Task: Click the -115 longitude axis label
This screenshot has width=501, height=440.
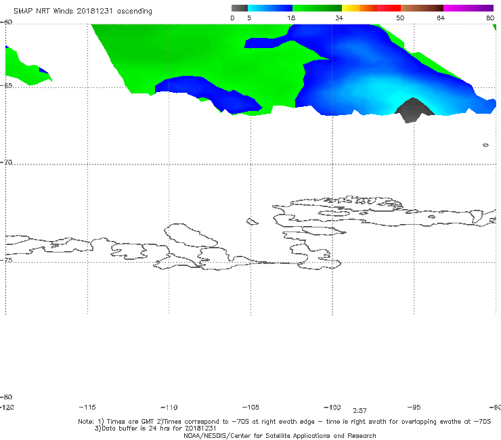Action: pos(87,408)
